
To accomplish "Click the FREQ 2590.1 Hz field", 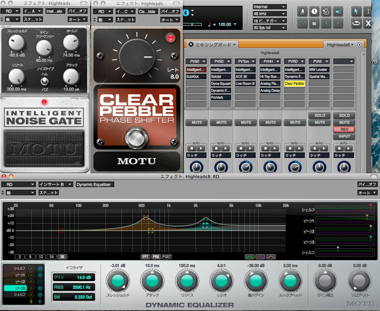I will click(74, 287).
